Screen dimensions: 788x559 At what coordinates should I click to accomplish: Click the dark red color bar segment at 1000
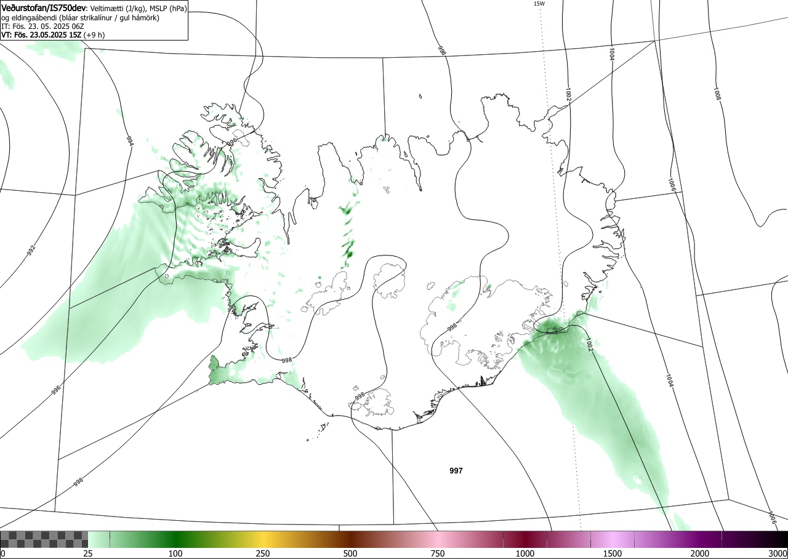(525, 539)
